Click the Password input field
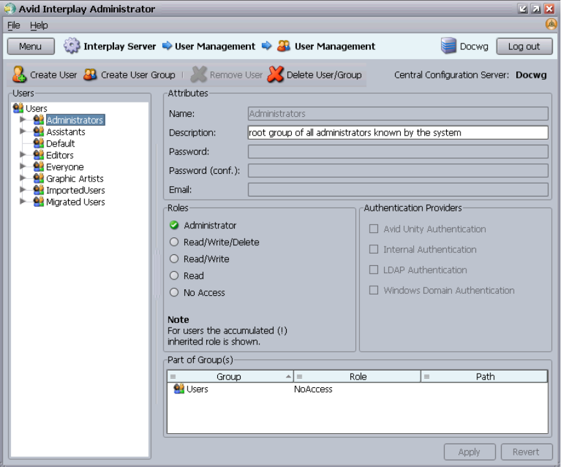Image resolution: width=561 pixels, height=467 pixels. click(398, 151)
